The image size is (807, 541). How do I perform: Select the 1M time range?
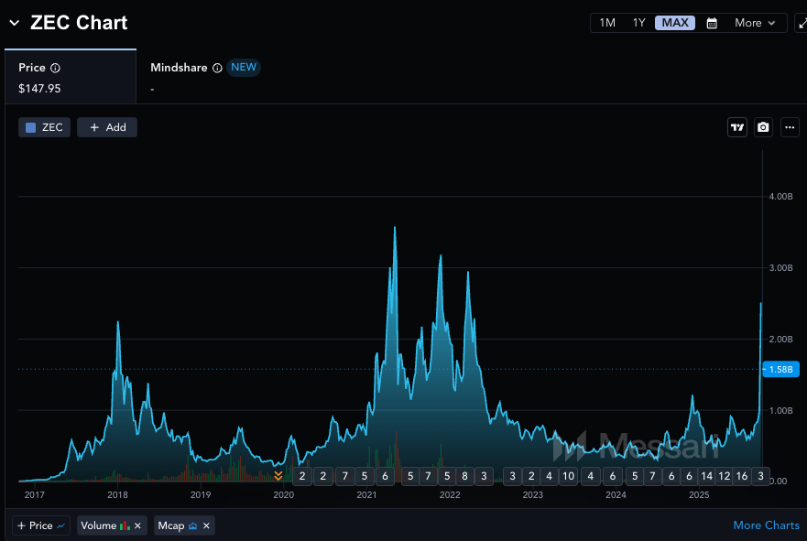click(607, 23)
